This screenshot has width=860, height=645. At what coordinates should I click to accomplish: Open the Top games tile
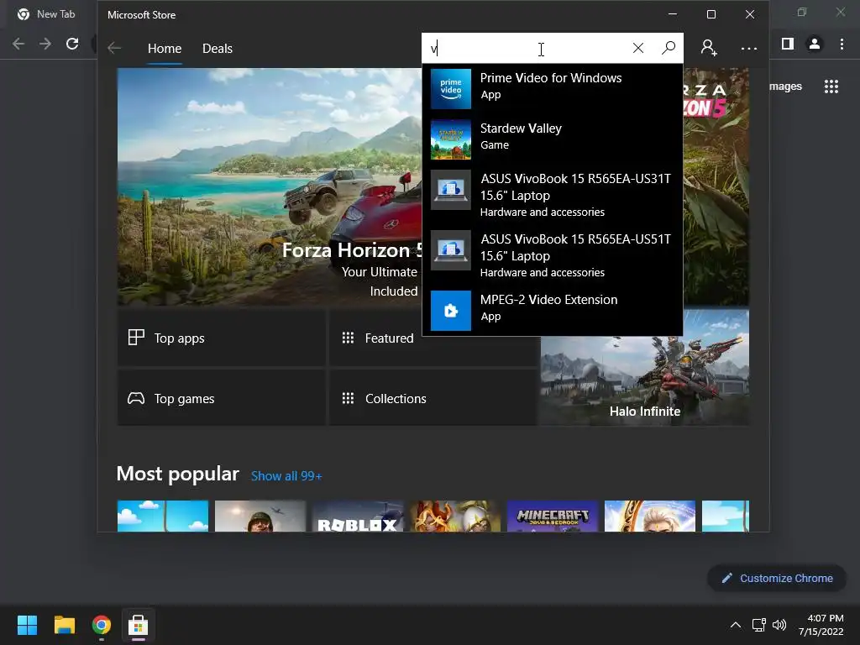pyautogui.click(x=221, y=398)
